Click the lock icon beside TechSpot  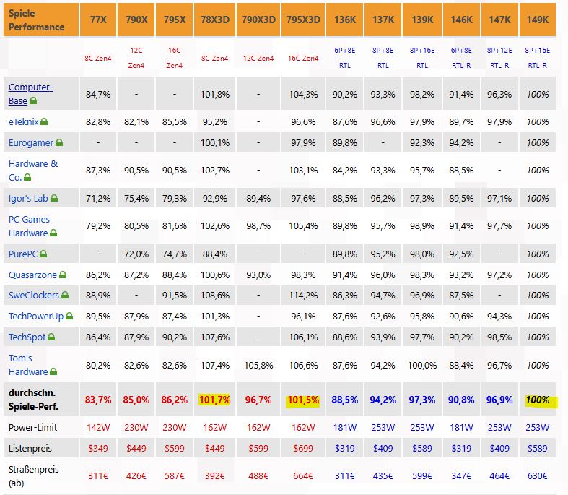click(51, 337)
